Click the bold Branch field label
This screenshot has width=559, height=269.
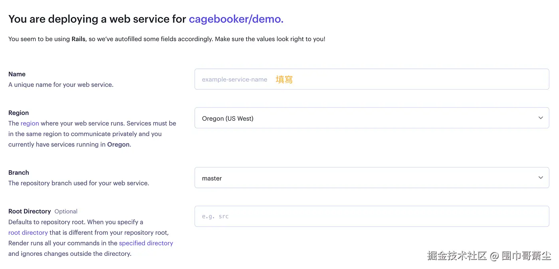pos(19,173)
